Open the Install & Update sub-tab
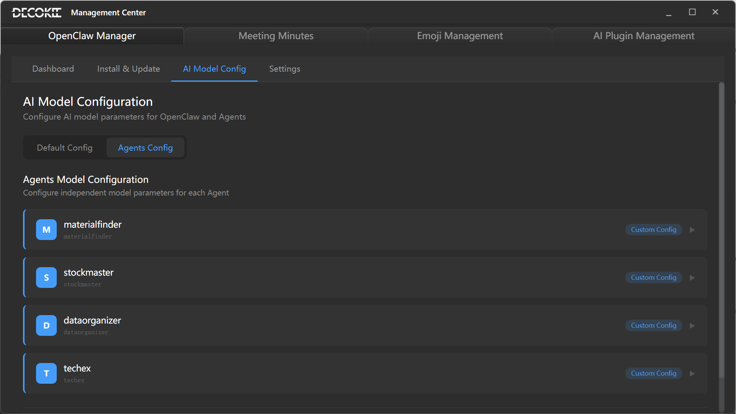Viewport: 736px width, 414px height. (x=128, y=69)
